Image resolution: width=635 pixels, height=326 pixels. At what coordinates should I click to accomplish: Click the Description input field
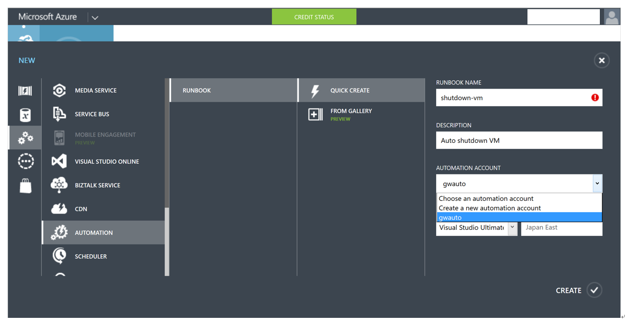click(519, 140)
